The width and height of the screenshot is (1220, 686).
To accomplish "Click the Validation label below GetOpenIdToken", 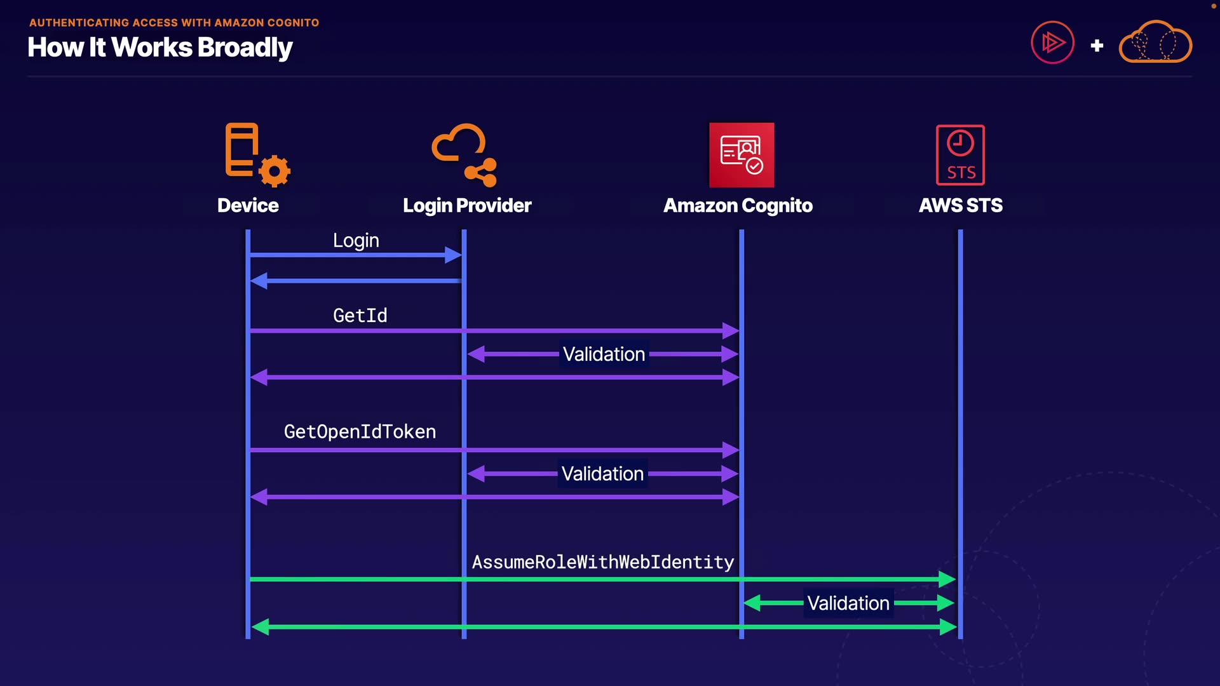I will 602,474.
